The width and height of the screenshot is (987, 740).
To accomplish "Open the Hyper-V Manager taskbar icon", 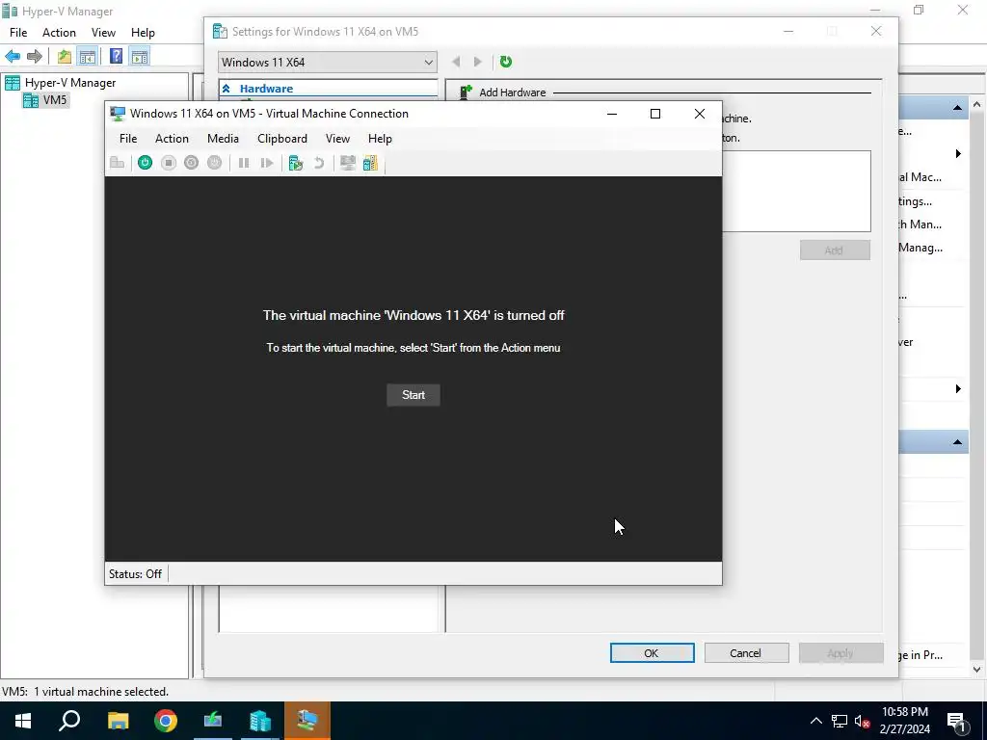I will coord(260,721).
